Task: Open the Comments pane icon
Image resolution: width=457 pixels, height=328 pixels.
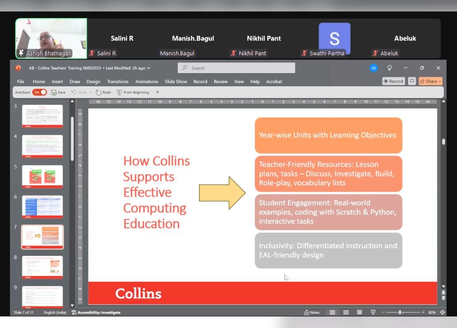Action: pos(412,81)
